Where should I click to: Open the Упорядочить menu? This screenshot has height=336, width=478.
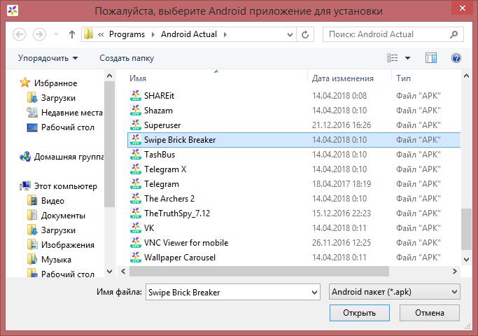pyautogui.click(x=48, y=58)
